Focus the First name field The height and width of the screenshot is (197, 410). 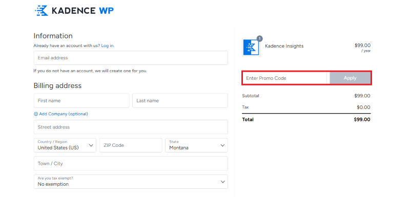coord(81,101)
